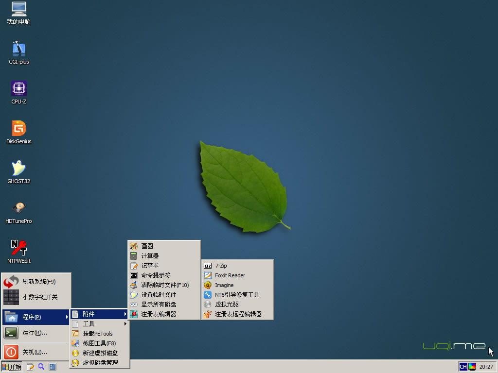Image resolution: width=498 pixels, height=373 pixels.
Task: Click 运行(R)... in start menu
Action: point(36,333)
